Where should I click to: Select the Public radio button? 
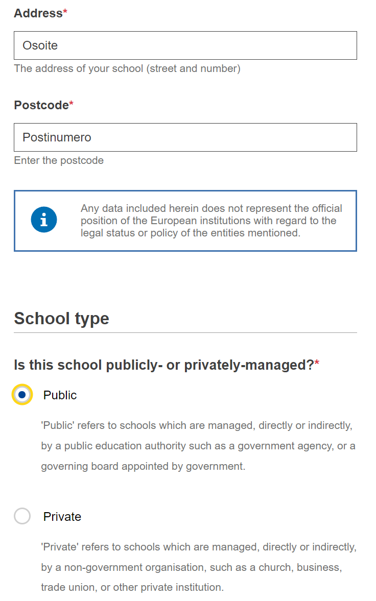click(22, 394)
